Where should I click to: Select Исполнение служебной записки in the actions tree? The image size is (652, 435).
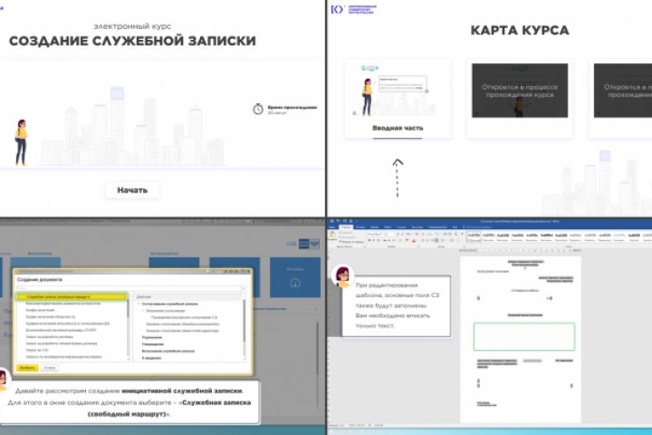168,351
